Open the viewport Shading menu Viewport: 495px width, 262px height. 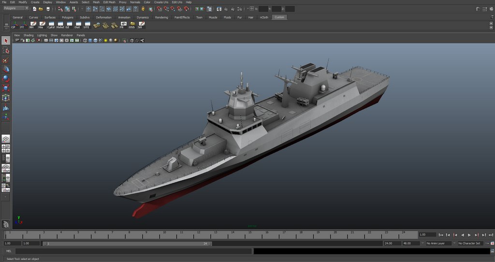click(x=29, y=35)
